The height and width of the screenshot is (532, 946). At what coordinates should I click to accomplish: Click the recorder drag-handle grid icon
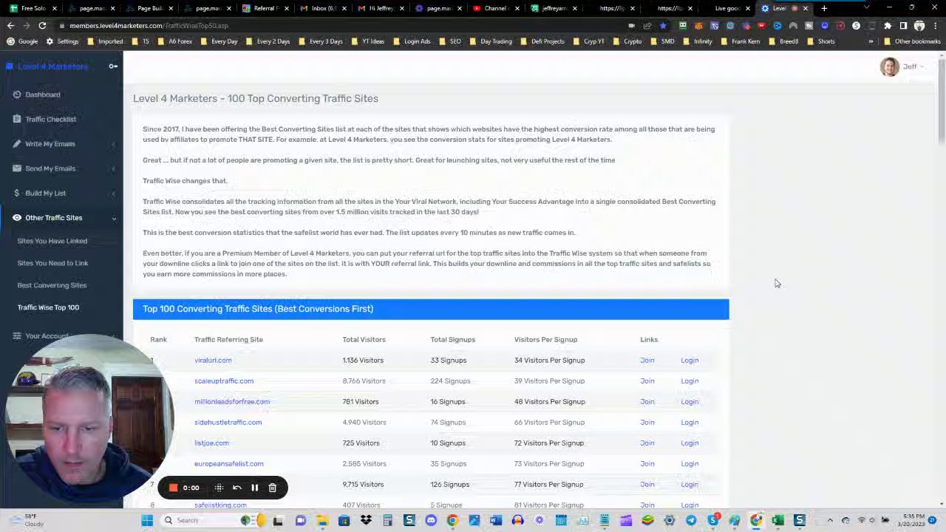[219, 488]
